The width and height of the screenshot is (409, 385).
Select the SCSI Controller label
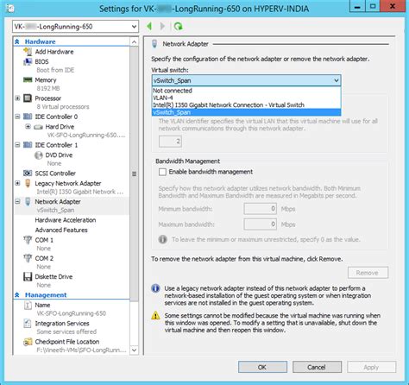coord(55,174)
